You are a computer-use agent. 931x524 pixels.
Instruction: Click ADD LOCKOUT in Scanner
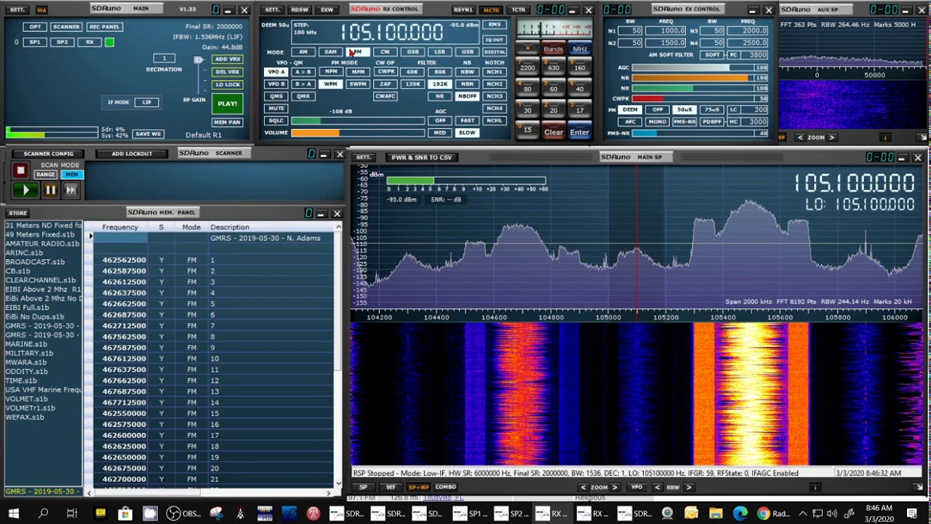pos(132,154)
